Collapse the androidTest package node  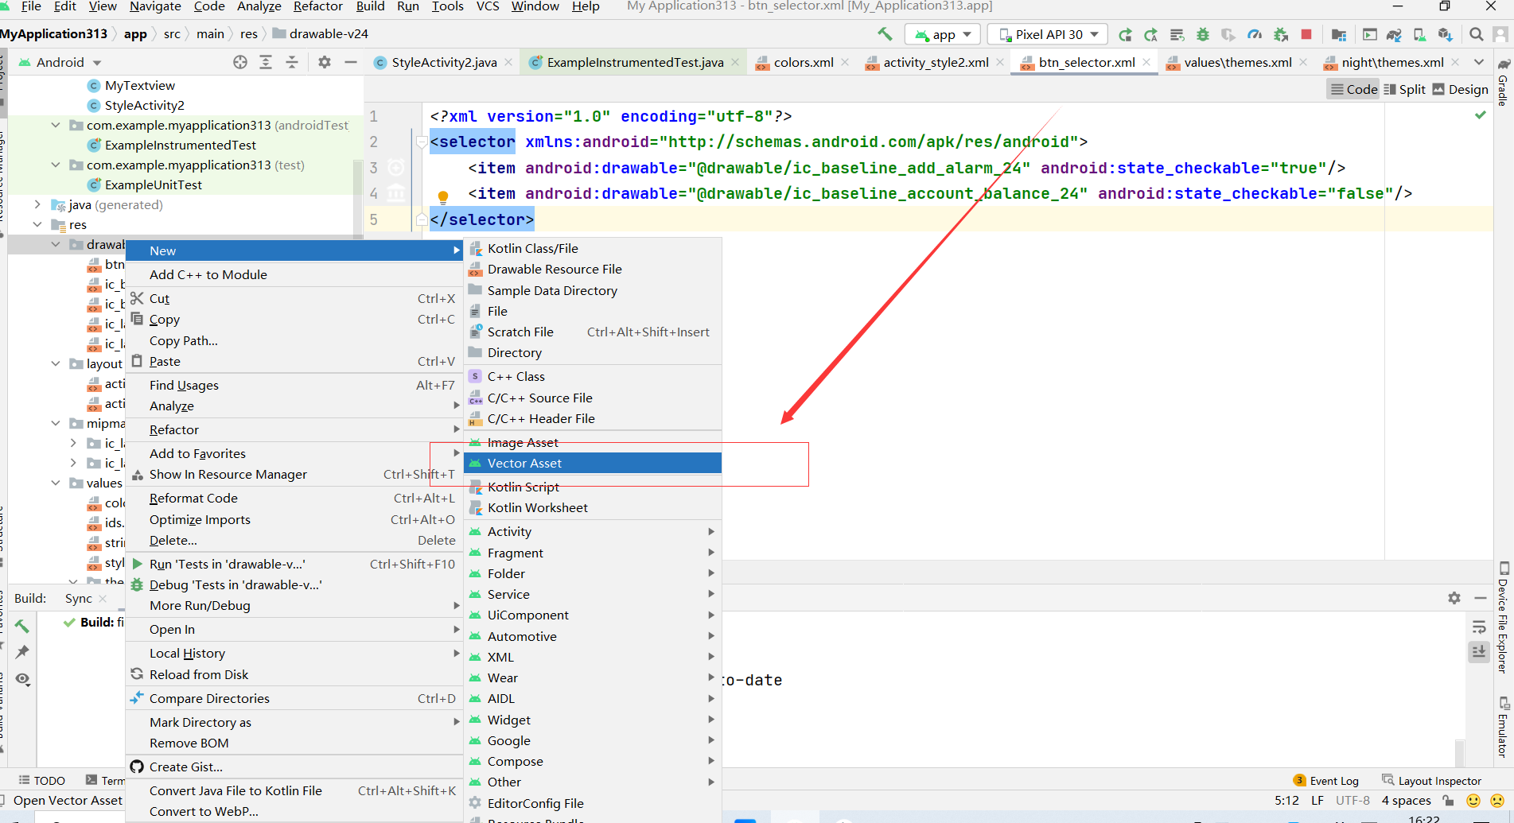coord(56,125)
